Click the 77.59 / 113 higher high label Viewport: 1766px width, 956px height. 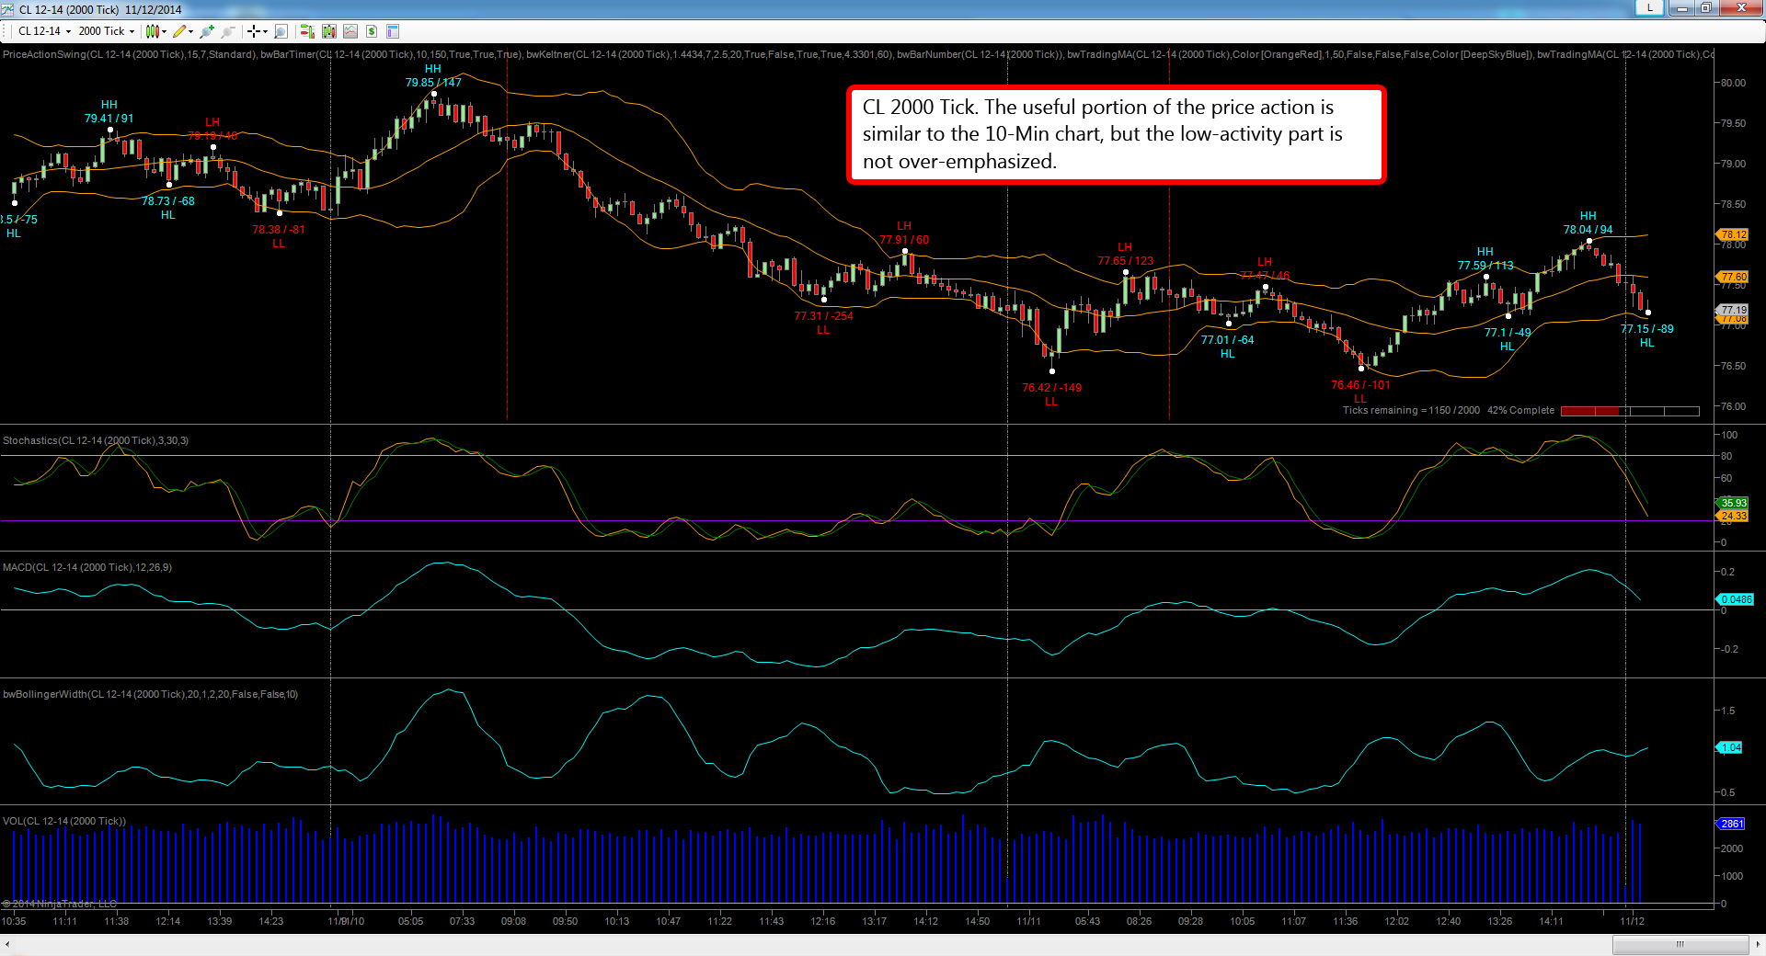1485,266
